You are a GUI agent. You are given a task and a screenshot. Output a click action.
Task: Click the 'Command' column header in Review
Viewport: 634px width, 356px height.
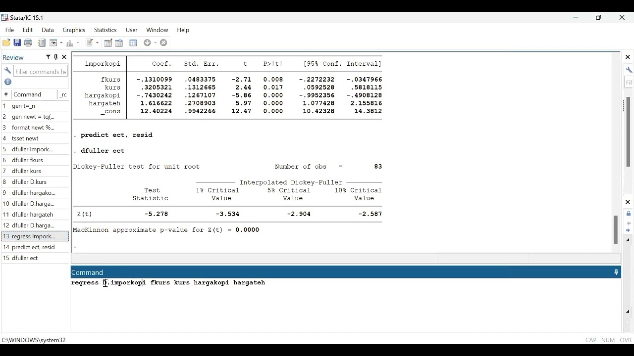[x=34, y=94]
